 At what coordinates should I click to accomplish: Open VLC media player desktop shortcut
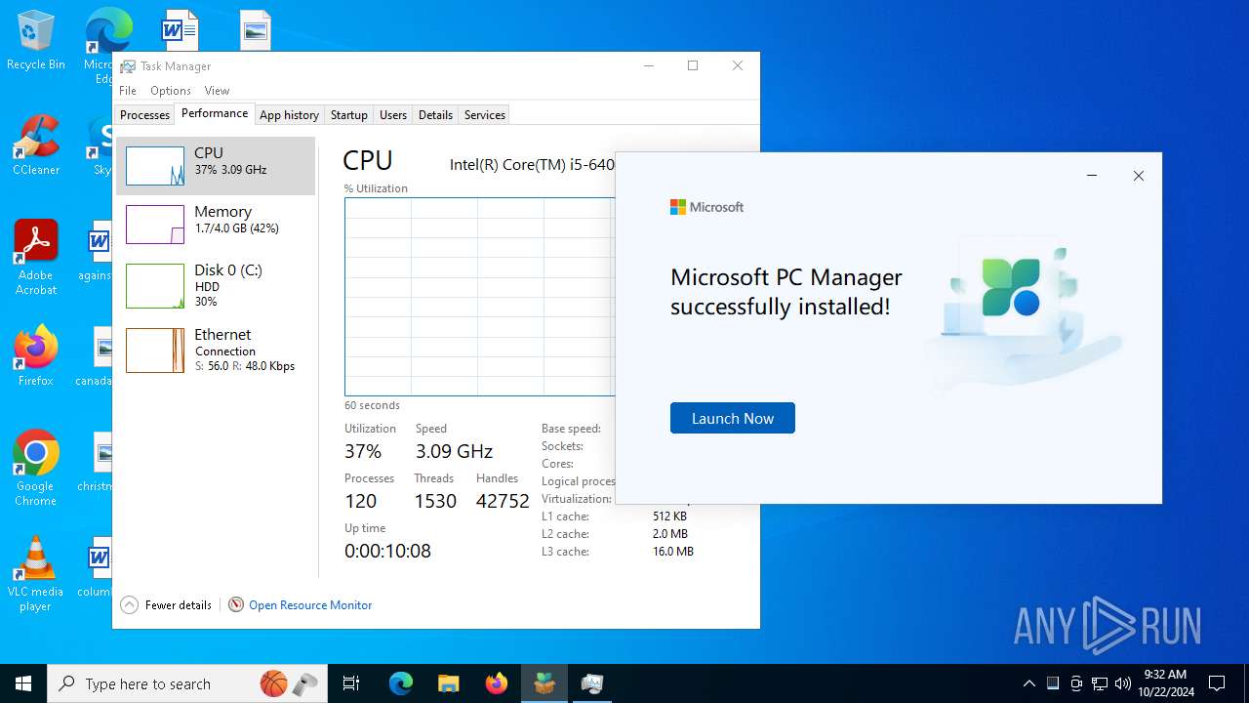tap(36, 574)
